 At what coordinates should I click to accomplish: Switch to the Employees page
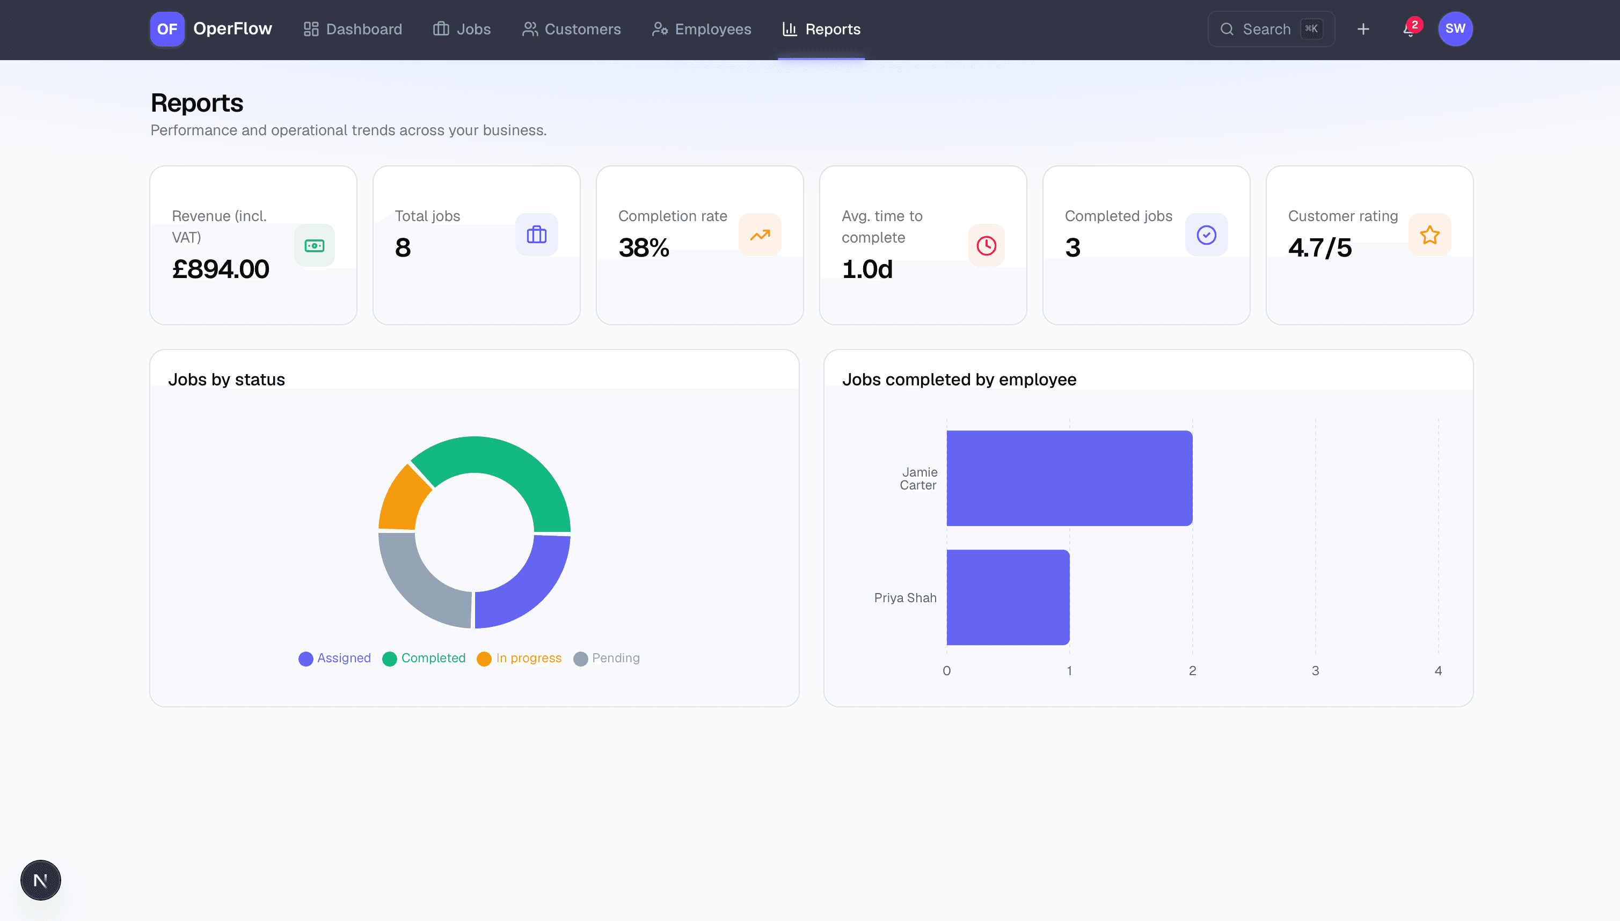[702, 29]
